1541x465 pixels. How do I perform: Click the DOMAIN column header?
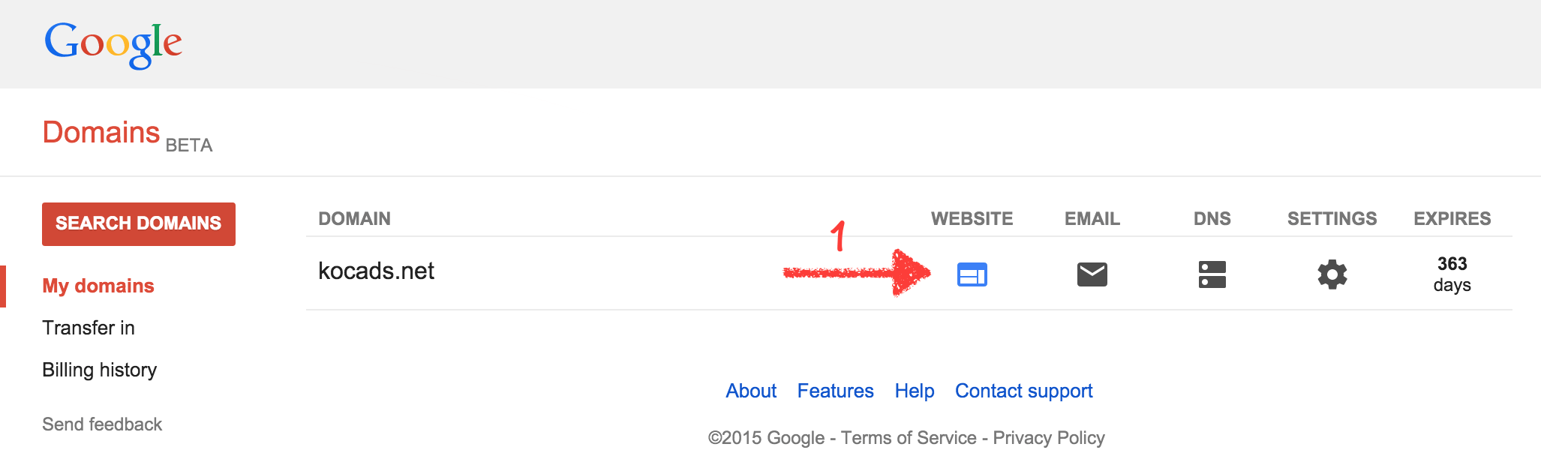click(x=354, y=219)
